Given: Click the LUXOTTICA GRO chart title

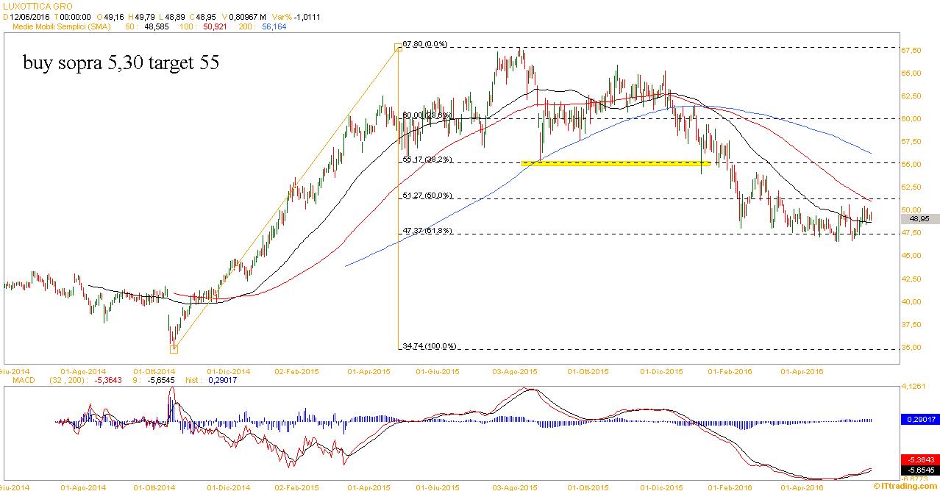Looking at the screenshot, I should pyautogui.click(x=37, y=6).
